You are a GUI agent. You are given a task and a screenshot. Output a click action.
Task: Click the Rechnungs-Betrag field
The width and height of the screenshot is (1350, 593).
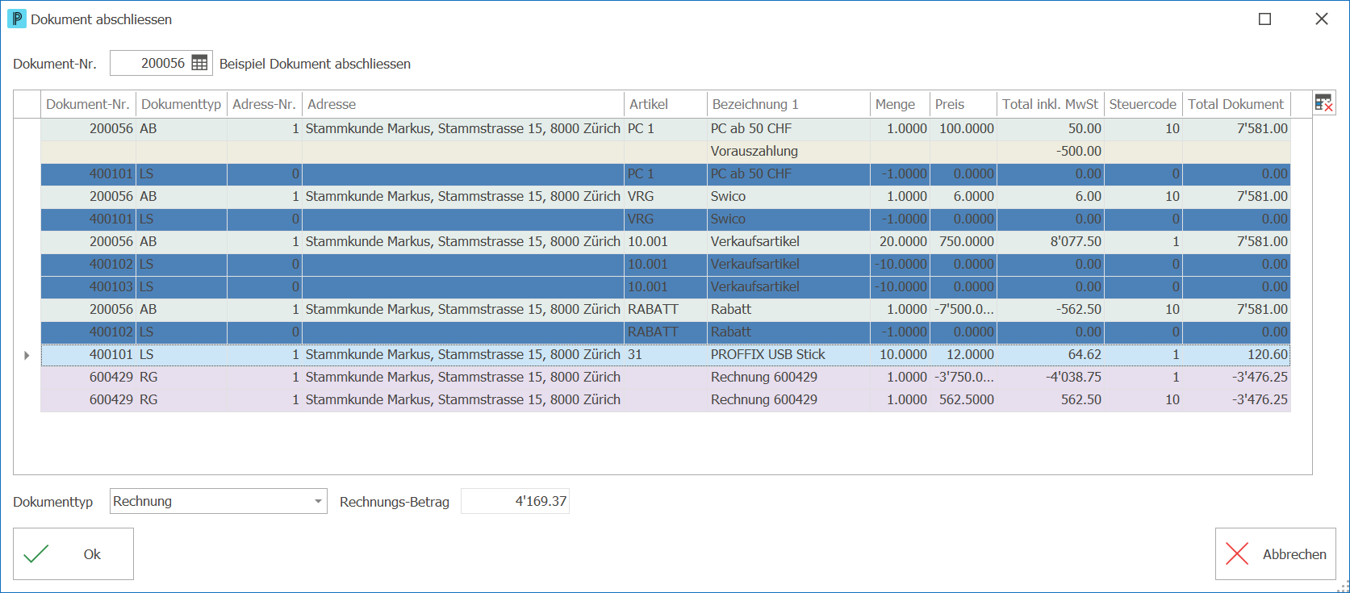click(x=515, y=501)
